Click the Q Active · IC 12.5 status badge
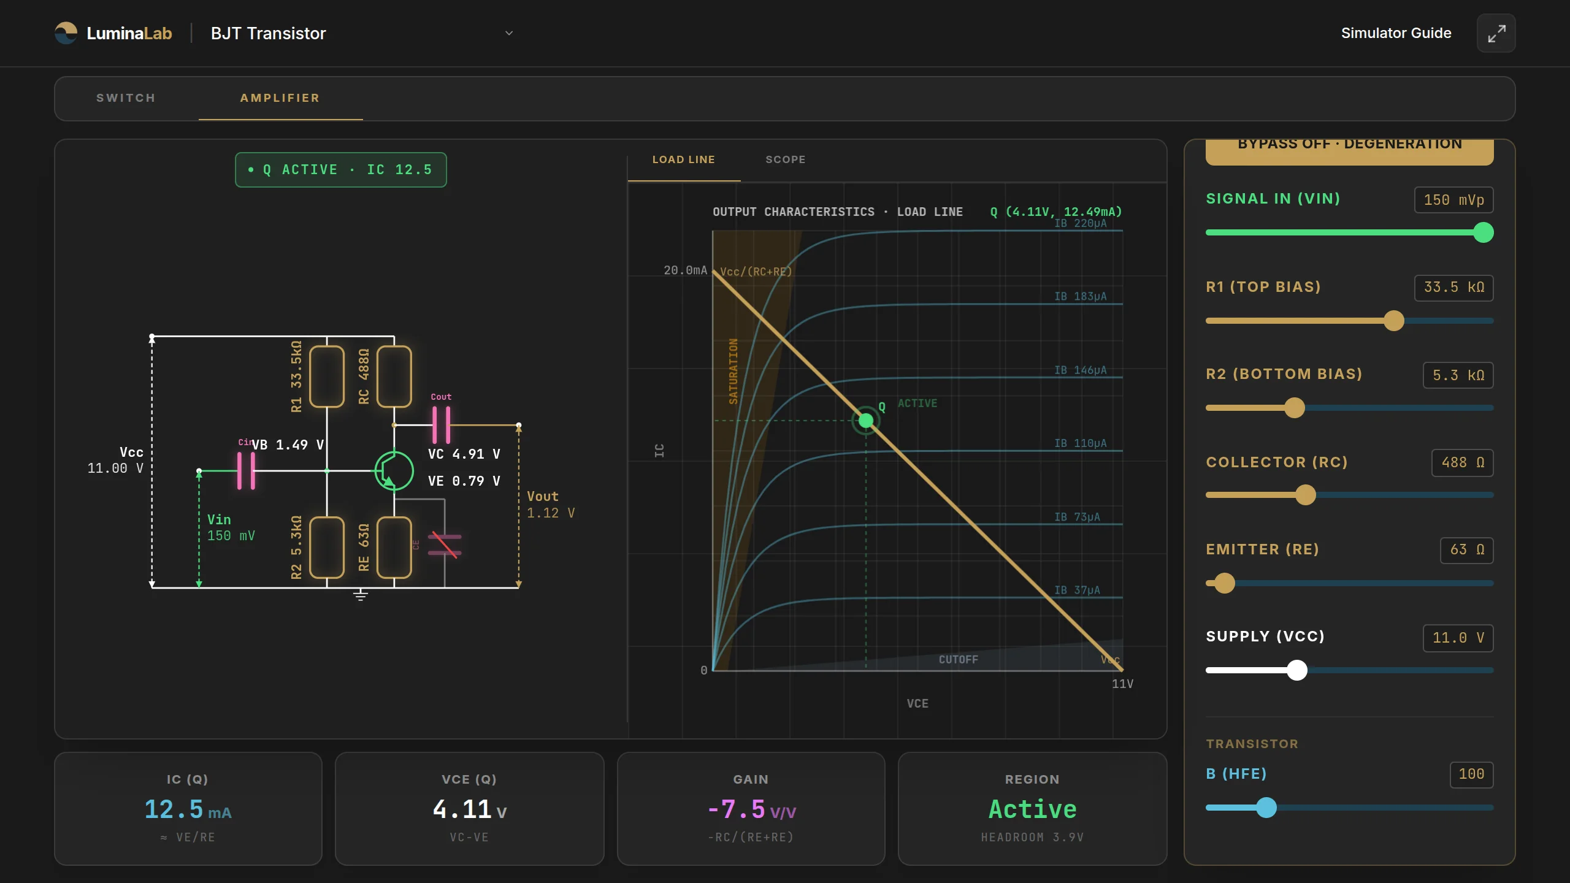Image resolution: width=1570 pixels, height=883 pixels. [341, 170]
